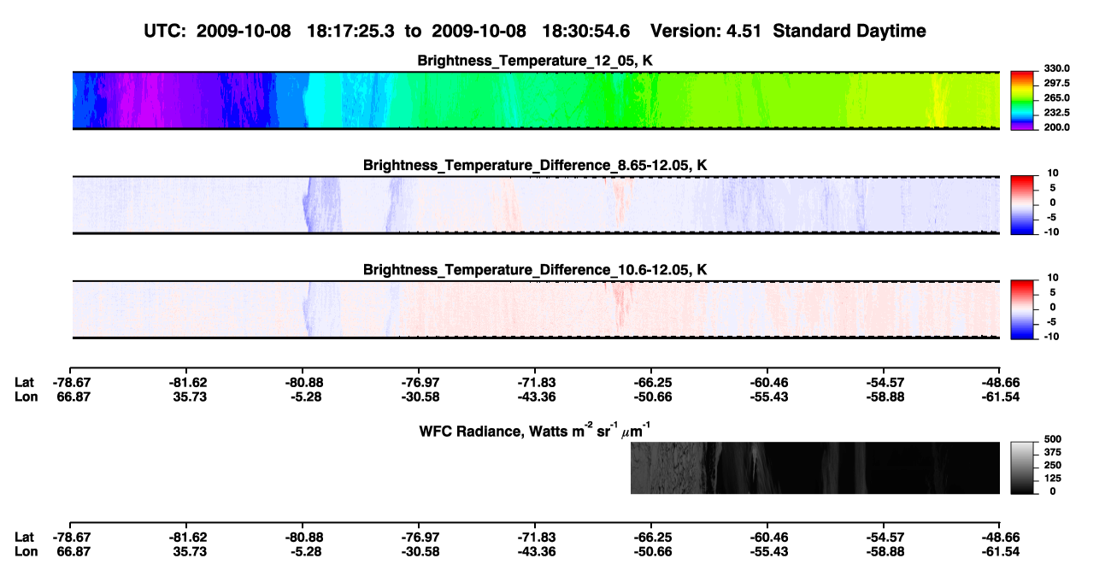Click the 'WFC Radiance, Watts' panel title
The image size is (1111, 570).
(x=535, y=430)
